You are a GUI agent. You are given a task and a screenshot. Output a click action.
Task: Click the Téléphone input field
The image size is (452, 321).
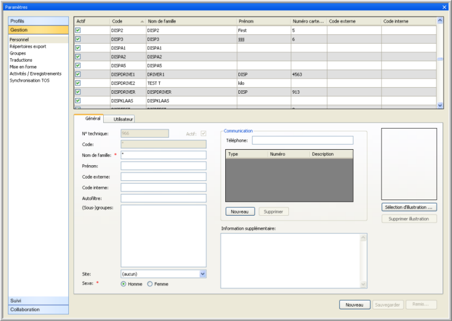pos(302,140)
